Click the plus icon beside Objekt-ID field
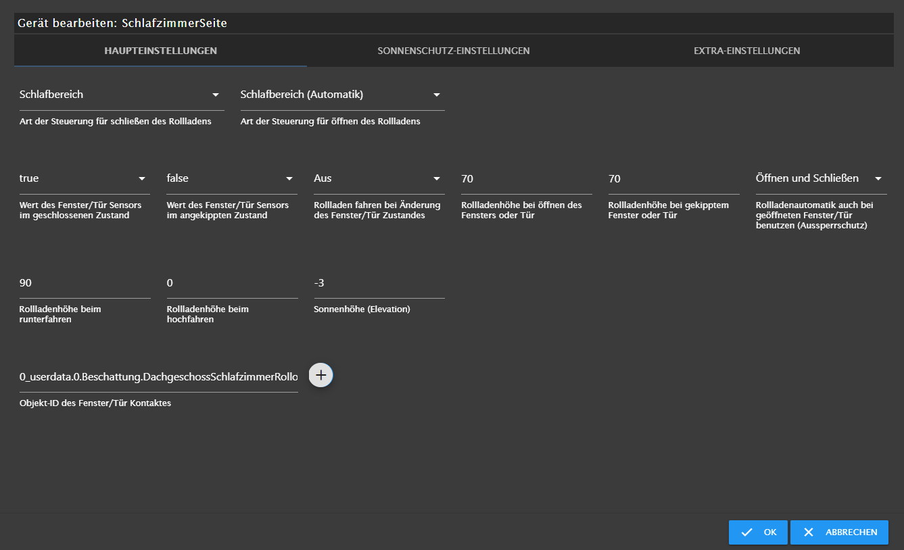 [x=321, y=375]
